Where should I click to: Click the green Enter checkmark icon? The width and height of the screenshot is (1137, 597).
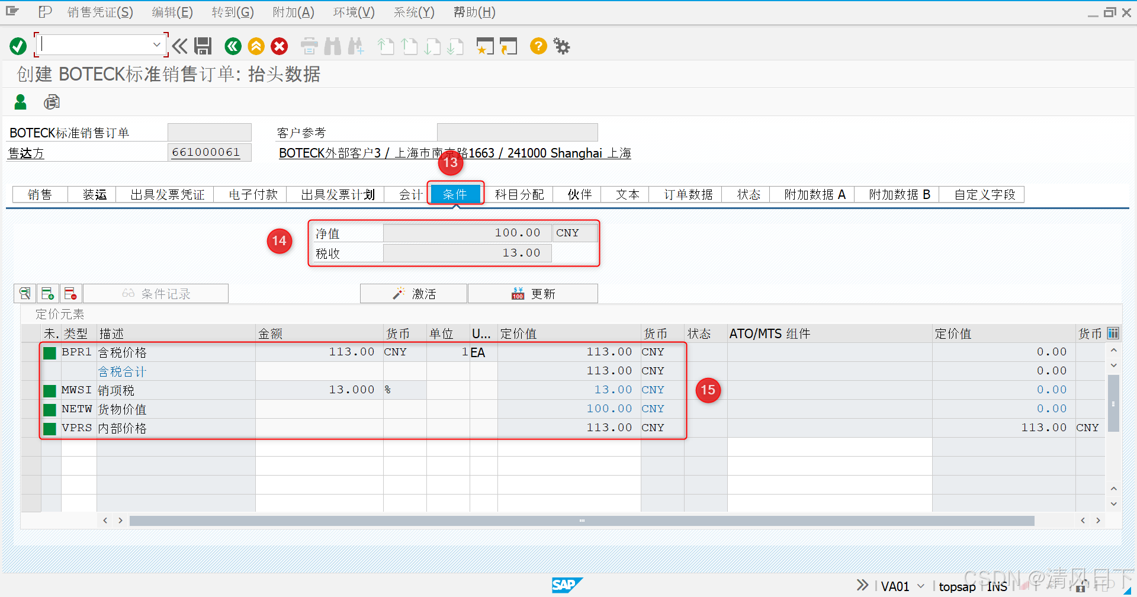coord(18,46)
